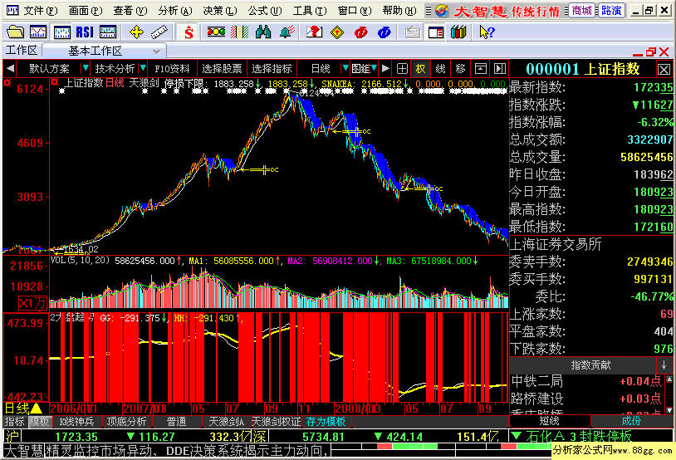Viewport: 676px width, 460px height.
Task: Open the file folder toolbar icon
Action: coord(16,32)
